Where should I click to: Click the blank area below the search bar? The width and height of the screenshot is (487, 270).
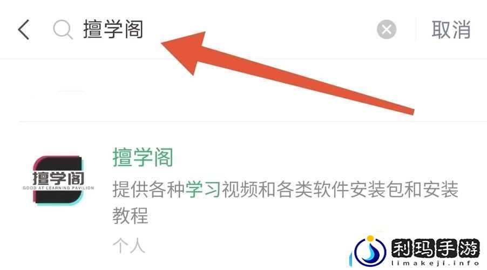[x=243, y=90]
